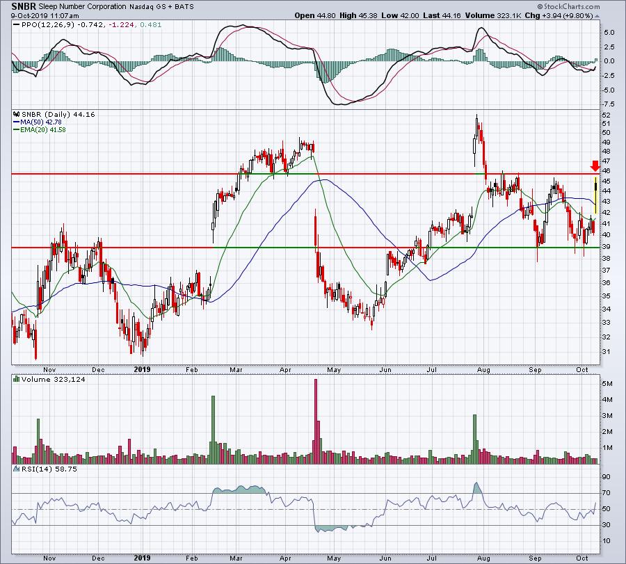626x564 pixels.
Task: Click the Volume 323,124 legend label
Action: pos(54,379)
